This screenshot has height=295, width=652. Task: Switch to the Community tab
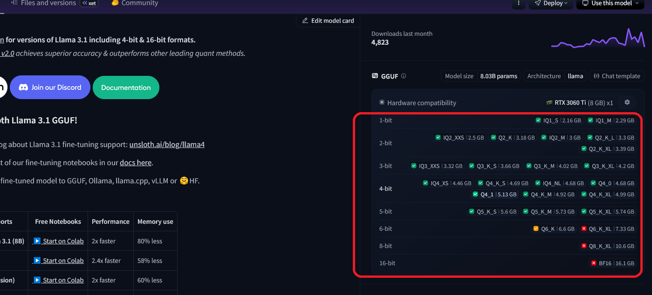[134, 3]
